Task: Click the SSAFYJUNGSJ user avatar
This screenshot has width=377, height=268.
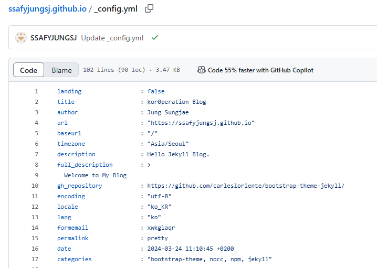Action: click(21, 38)
